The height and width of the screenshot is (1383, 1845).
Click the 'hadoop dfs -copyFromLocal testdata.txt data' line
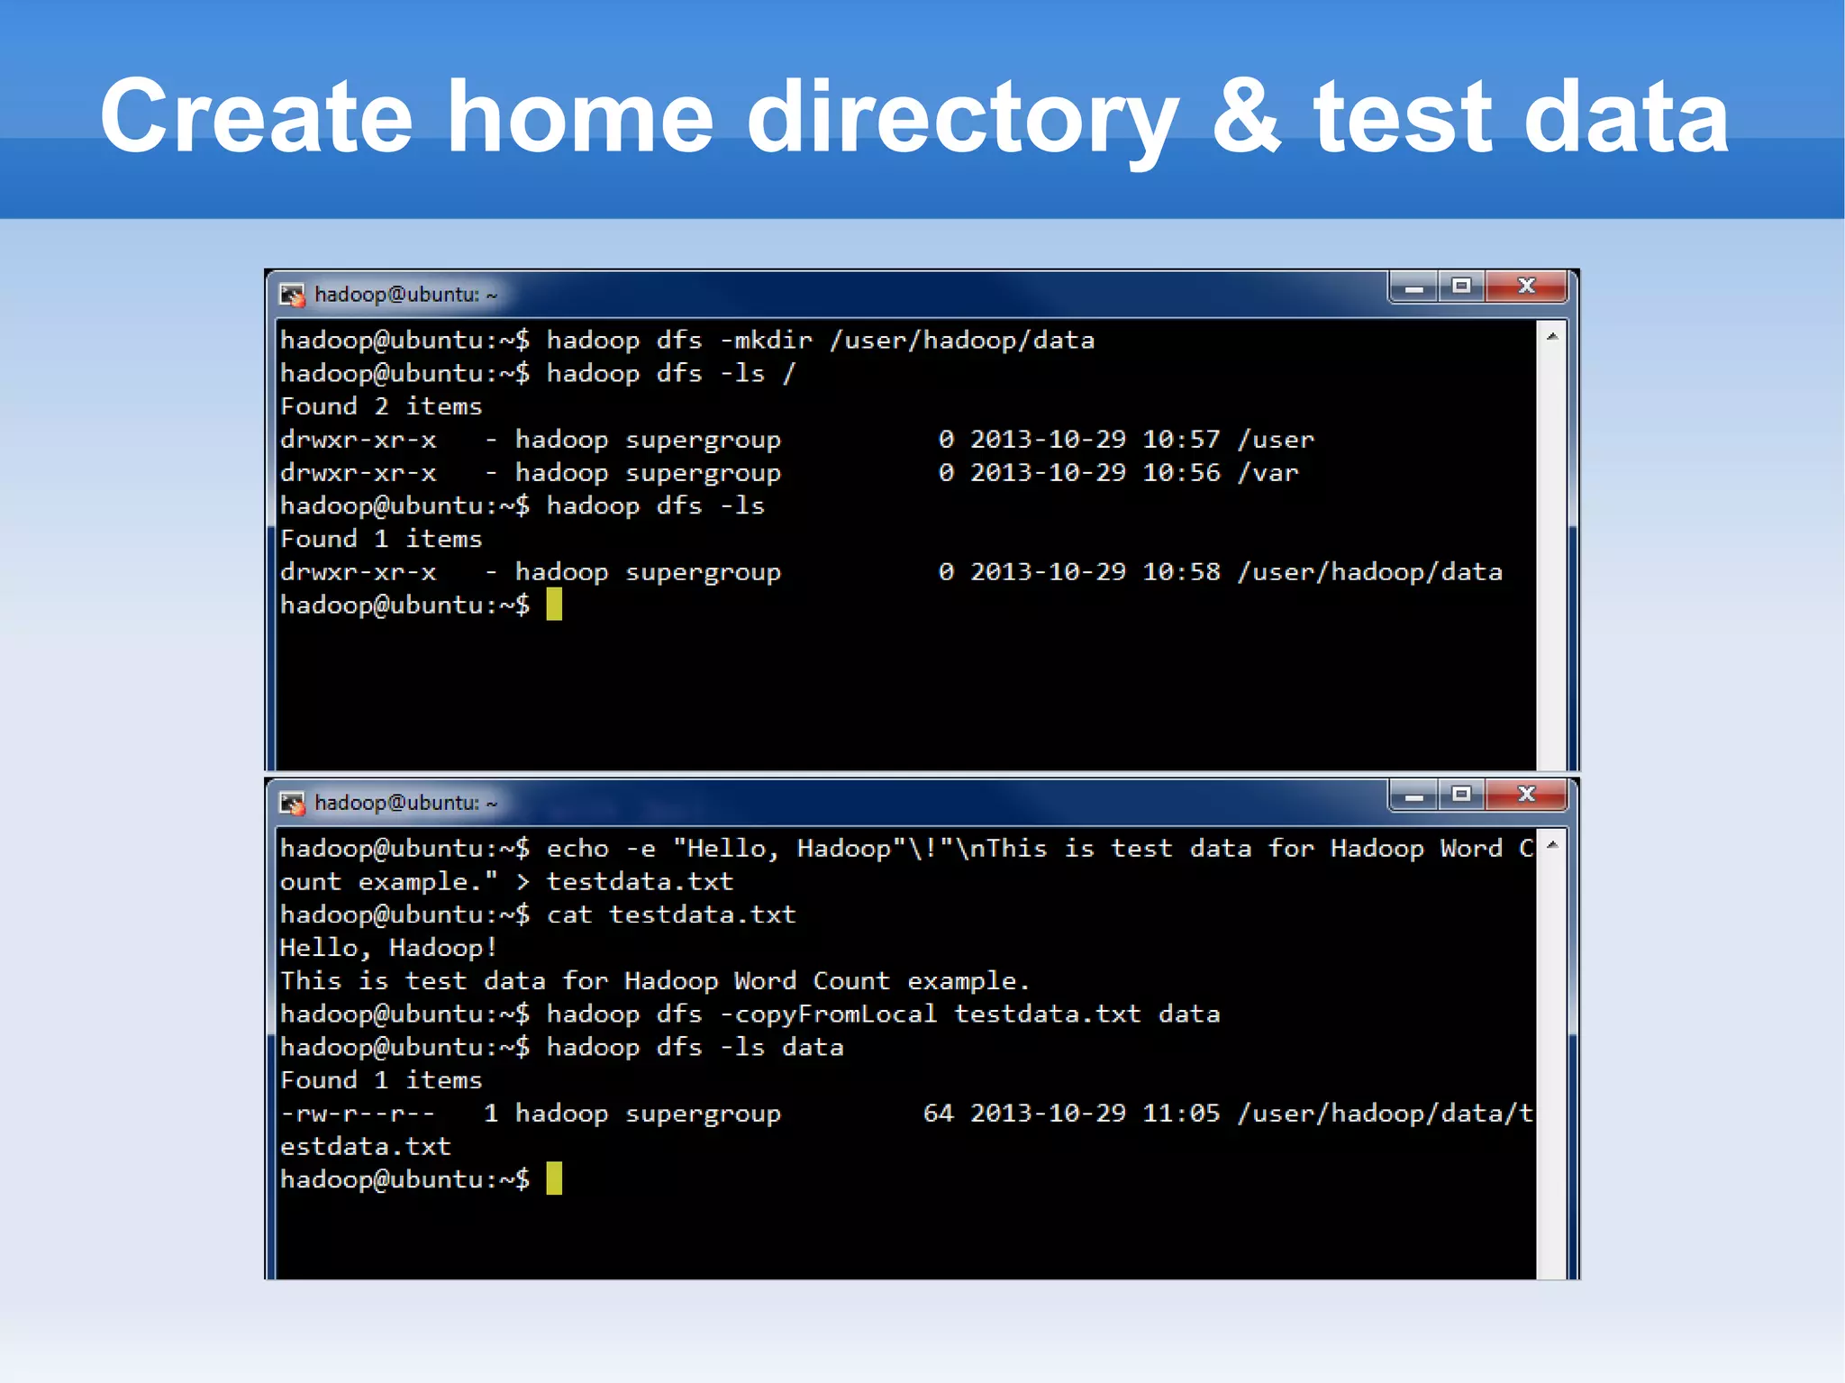click(750, 1015)
